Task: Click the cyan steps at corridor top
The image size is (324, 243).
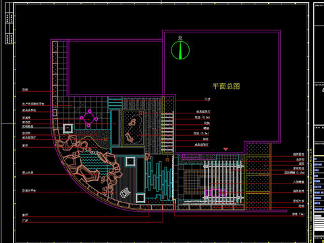Action: tap(115, 103)
